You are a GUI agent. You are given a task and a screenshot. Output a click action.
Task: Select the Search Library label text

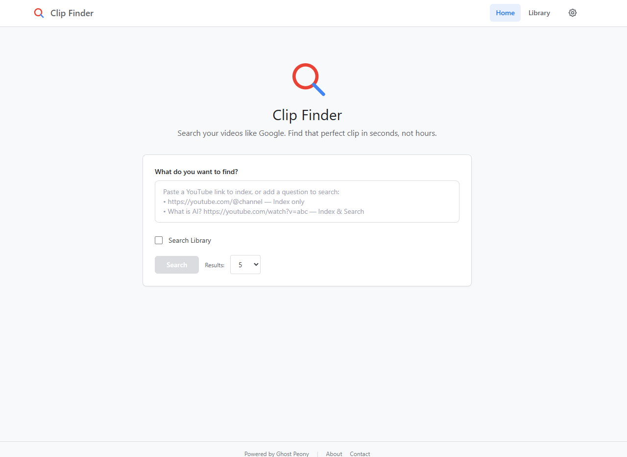(190, 240)
